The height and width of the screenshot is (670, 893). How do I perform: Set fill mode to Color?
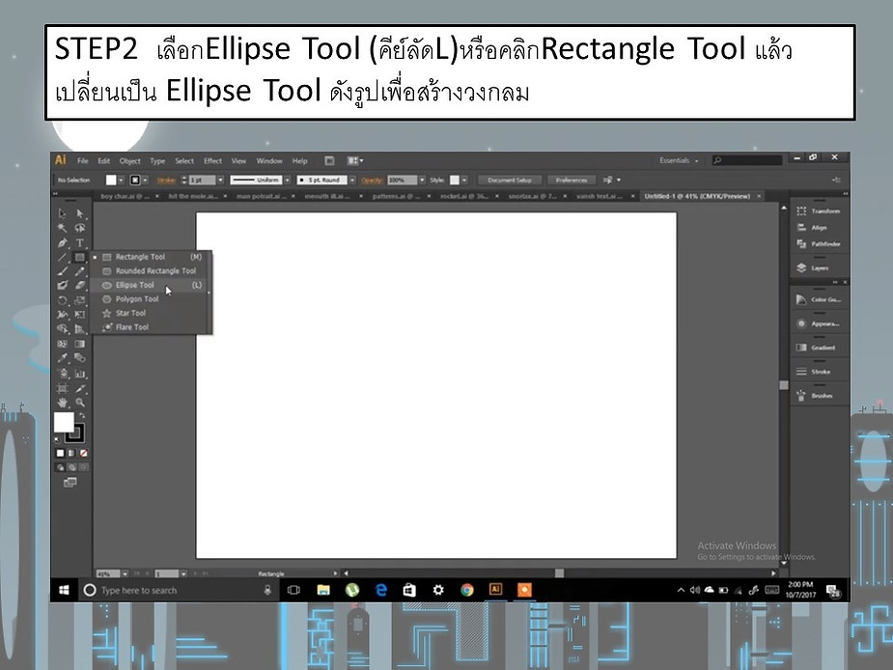tap(61, 454)
